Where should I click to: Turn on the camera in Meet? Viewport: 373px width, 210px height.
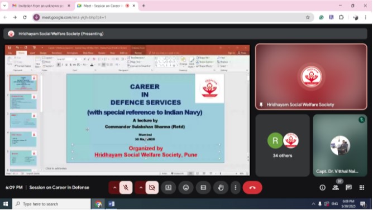(x=152, y=188)
